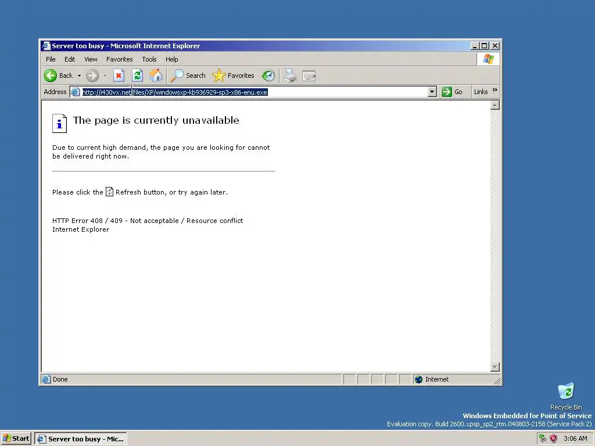Expand the Address bar dropdown arrow
This screenshot has width=595, height=446.
(x=432, y=92)
